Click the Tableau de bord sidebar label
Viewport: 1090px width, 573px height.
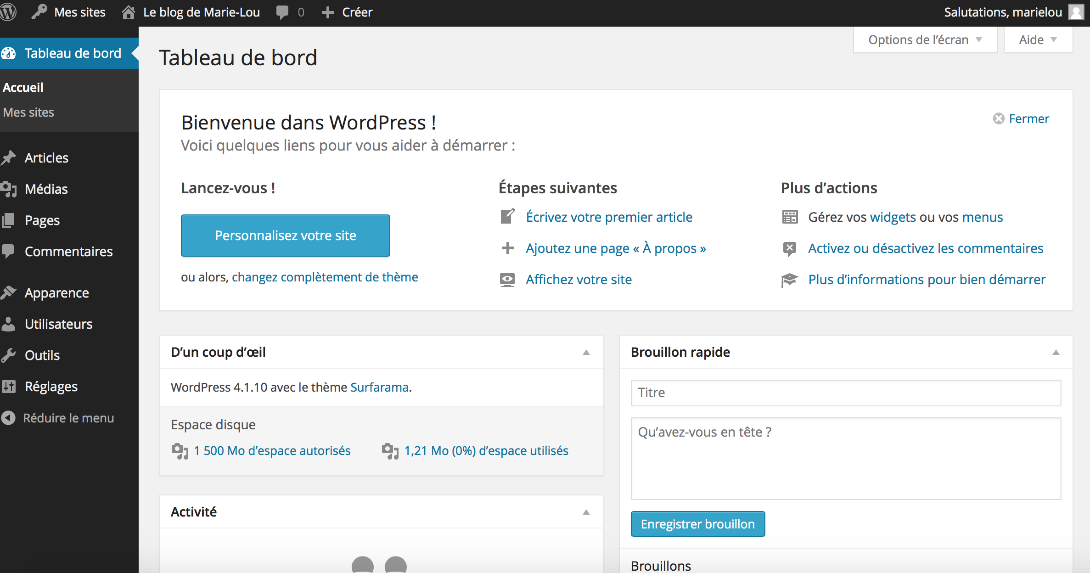coord(73,53)
